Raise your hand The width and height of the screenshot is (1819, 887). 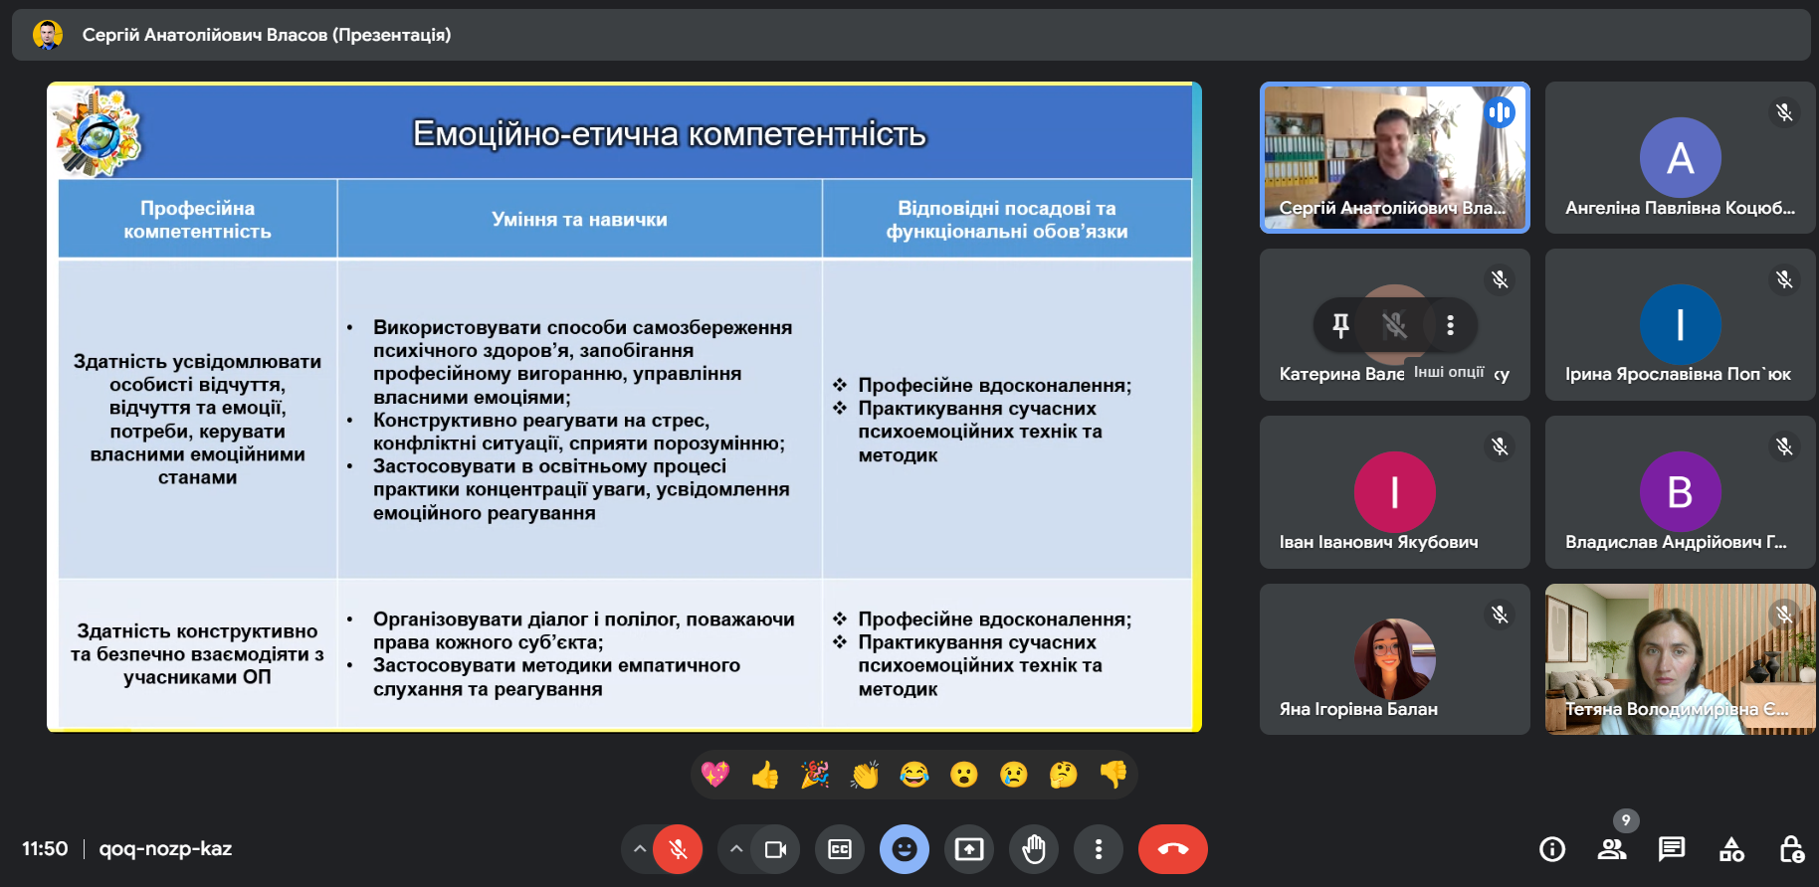pyautogui.click(x=1034, y=849)
